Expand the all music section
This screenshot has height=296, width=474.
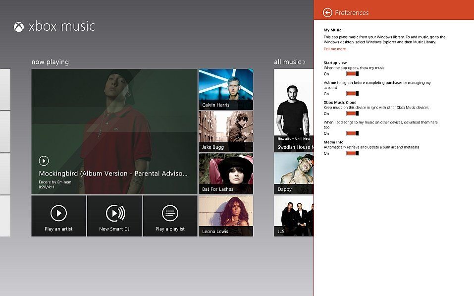pos(289,61)
